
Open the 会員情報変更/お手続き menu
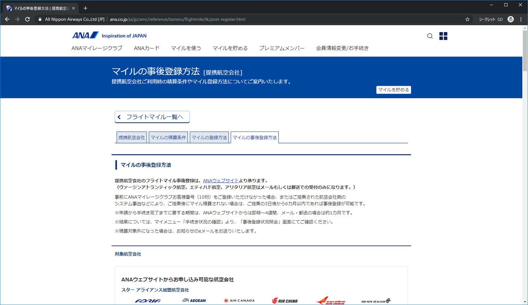[x=342, y=48]
